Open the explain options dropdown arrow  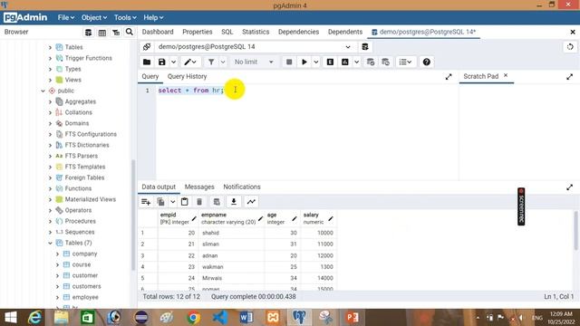356,62
